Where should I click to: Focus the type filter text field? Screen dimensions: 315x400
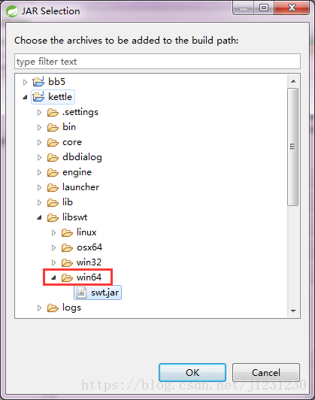point(157,61)
